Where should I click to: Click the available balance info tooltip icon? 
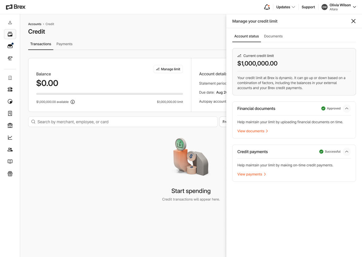(72, 102)
